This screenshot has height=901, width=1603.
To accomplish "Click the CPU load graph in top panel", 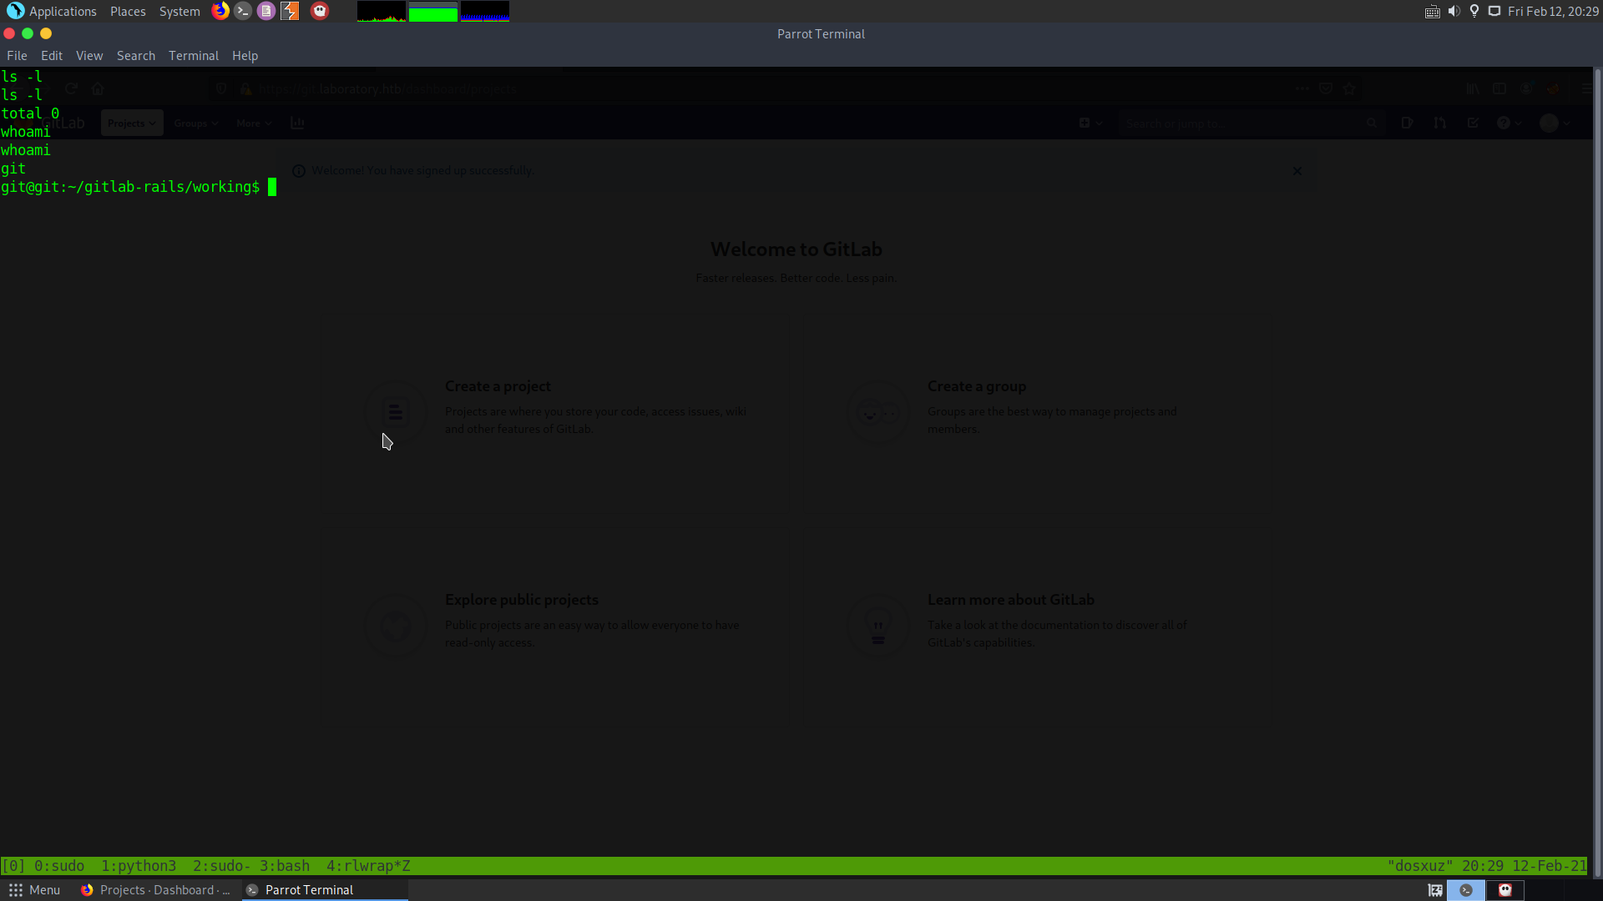I will pyautogui.click(x=382, y=12).
